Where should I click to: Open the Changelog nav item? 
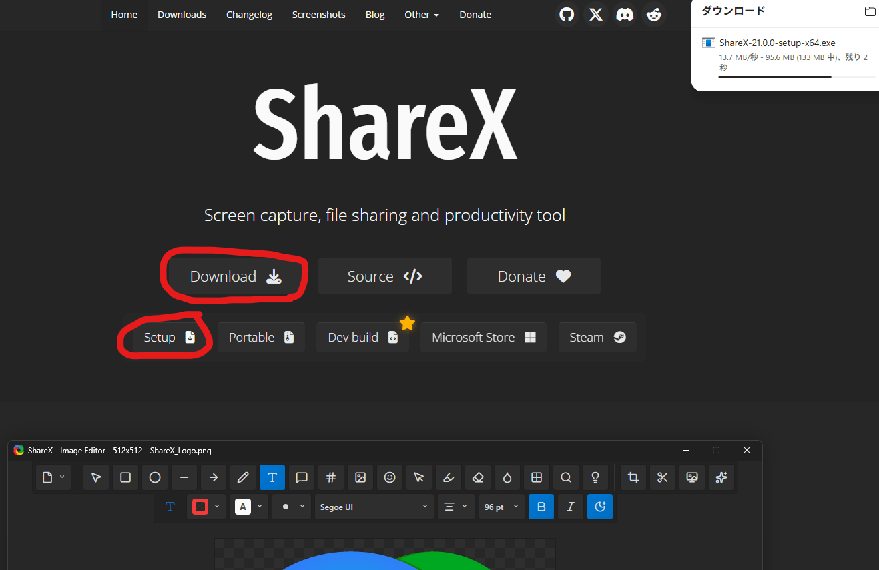pos(249,15)
